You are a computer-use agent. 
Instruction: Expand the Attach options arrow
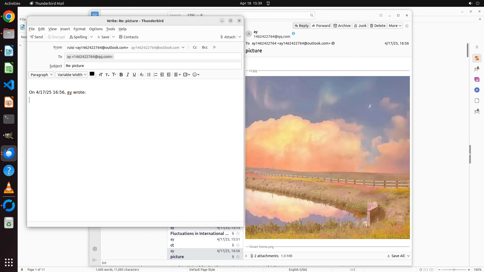tap(240, 37)
